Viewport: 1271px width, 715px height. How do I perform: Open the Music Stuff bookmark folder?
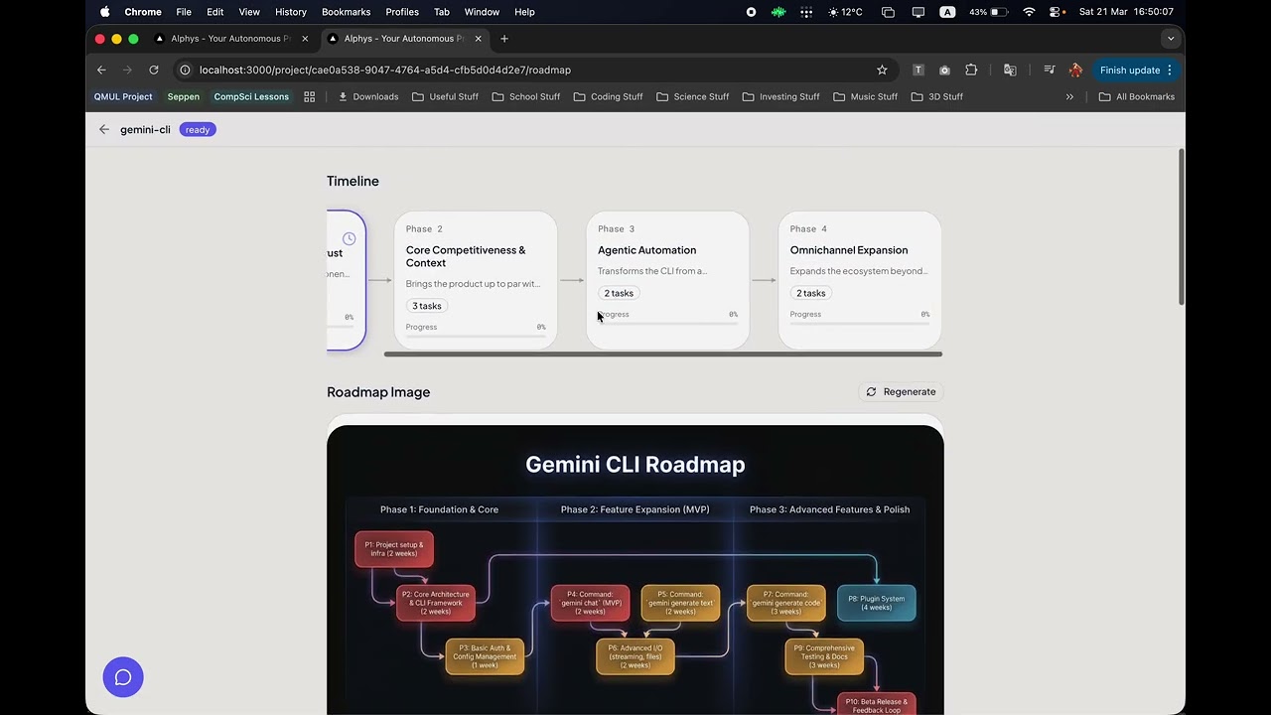(865, 96)
